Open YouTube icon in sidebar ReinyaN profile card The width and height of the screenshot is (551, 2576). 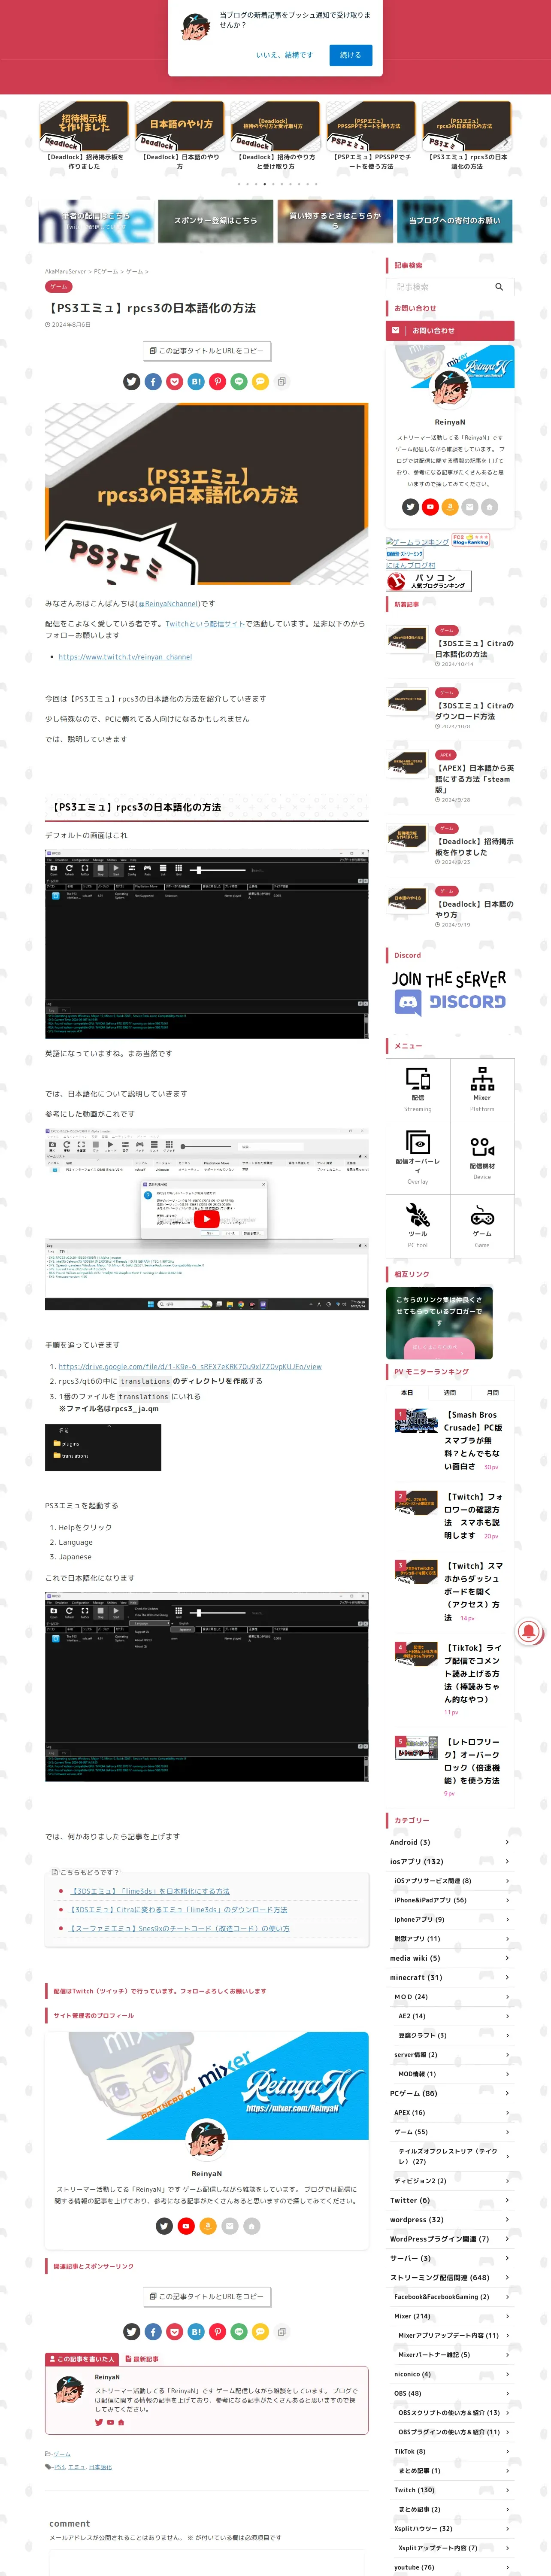click(430, 507)
